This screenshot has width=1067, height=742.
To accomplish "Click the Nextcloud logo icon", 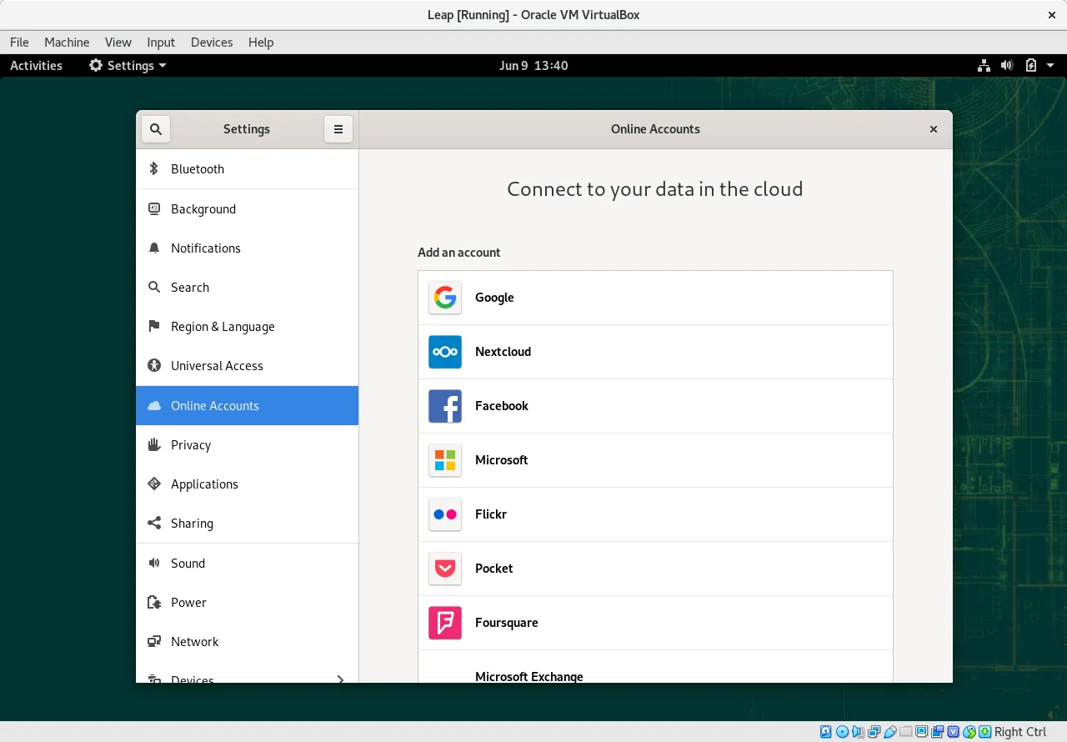I will pyautogui.click(x=444, y=352).
